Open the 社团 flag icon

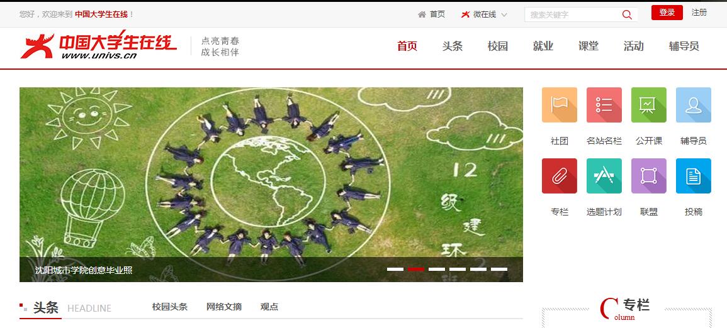[559, 105]
